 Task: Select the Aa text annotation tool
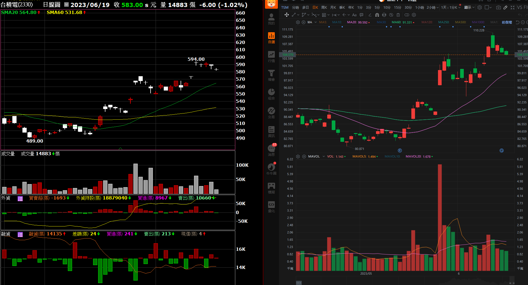click(x=354, y=15)
